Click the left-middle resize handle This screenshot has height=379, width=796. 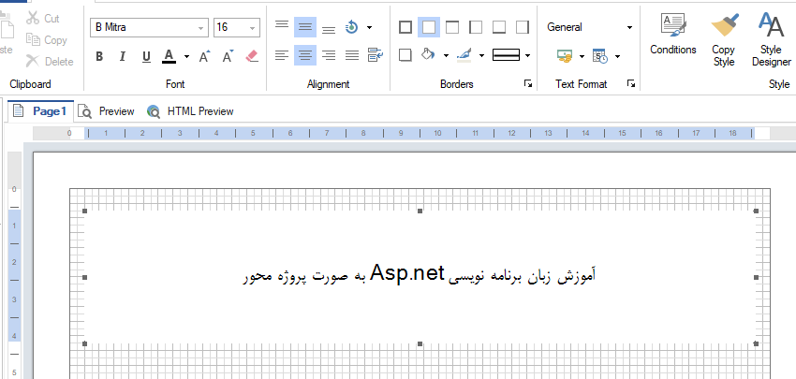click(85, 278)
